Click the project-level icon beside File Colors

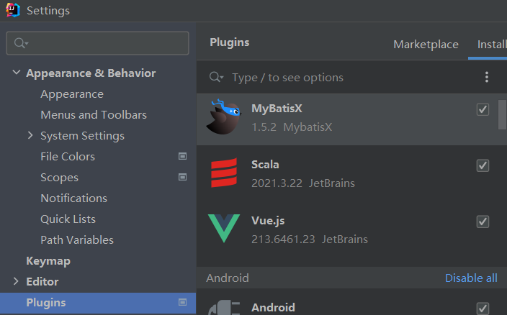[182, 156]
